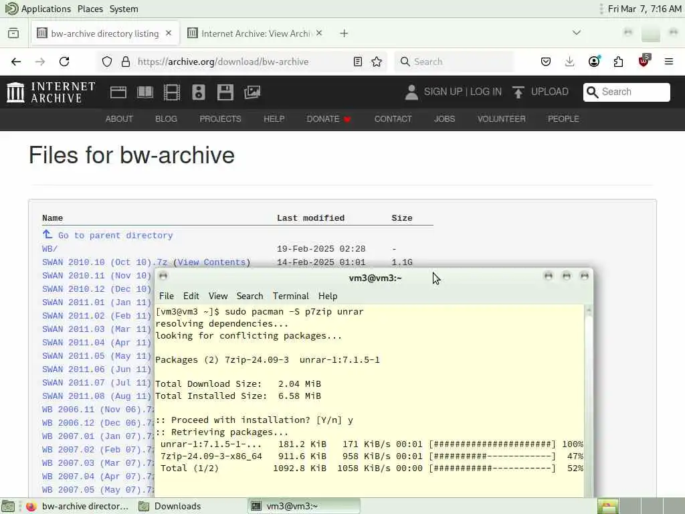685x514 pixels.
Task: Open JOBS navigation item
Action: click(x=444, y=119)
